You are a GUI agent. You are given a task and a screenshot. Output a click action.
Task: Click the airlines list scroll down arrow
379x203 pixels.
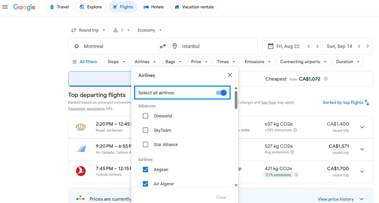click(236, 185)
